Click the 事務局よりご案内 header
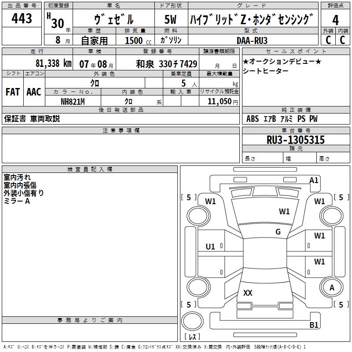 coord(90,320)
